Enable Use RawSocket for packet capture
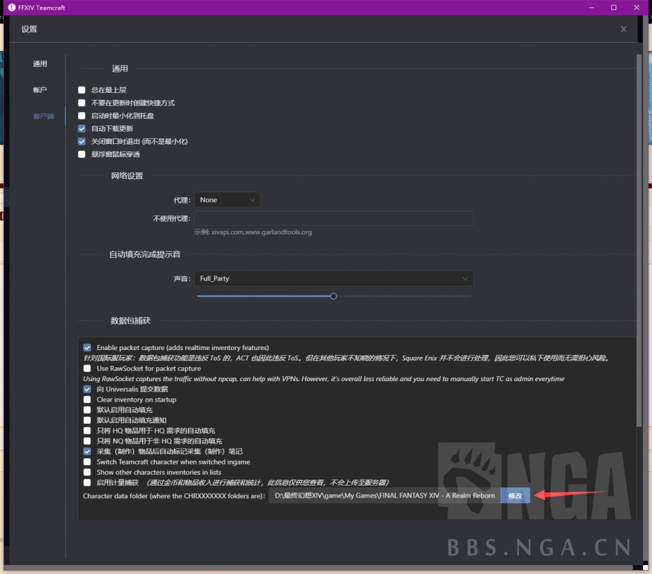Viewport: 652px width, 574px height. pos(87,368)
